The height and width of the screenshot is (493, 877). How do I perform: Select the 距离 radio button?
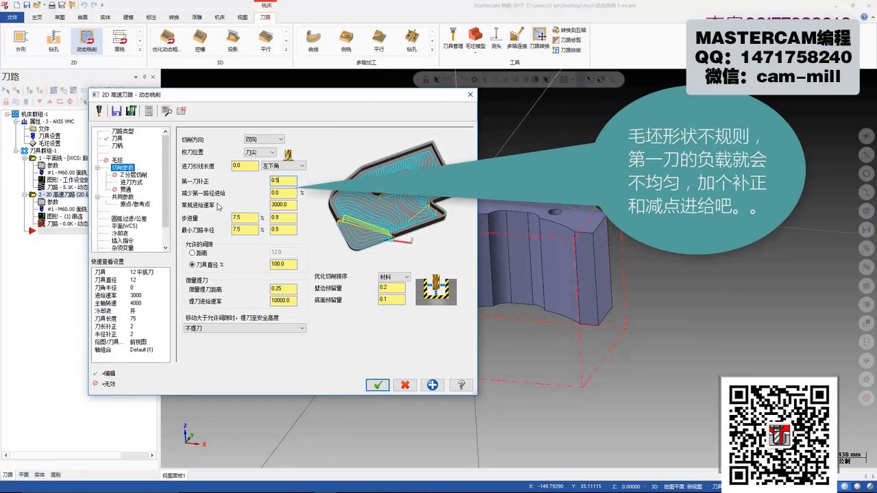point(193,253)
